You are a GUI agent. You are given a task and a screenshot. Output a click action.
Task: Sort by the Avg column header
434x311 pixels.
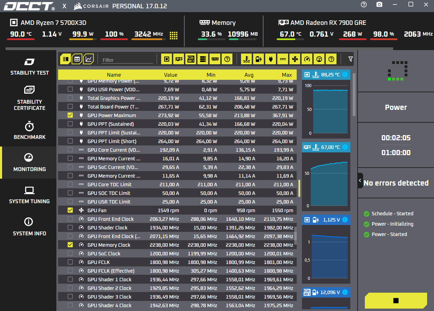249,75
